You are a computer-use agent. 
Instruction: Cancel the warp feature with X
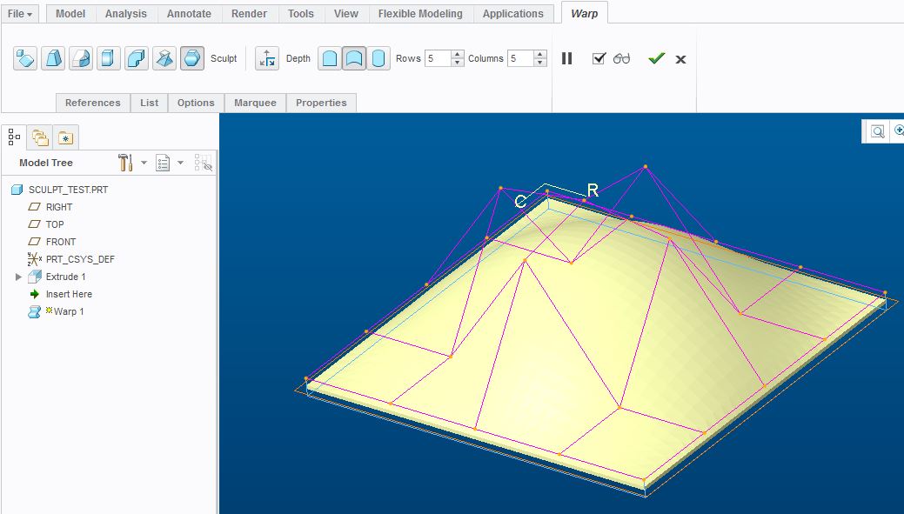coord(681,59)
